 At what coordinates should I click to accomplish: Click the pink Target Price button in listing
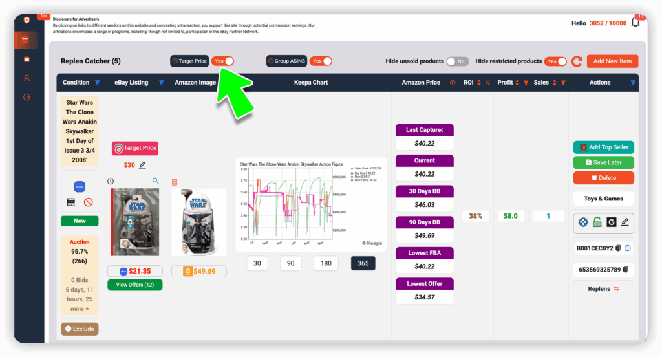[x=134, y=148]
